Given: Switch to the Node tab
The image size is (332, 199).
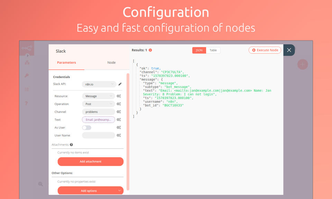Looking at the screenshot, I should pyautogui.click(x=111, y=63).
